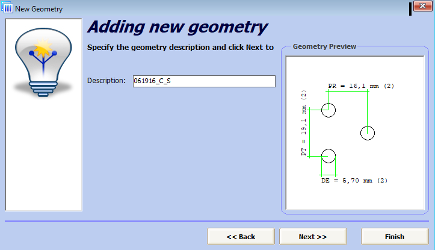The height and width of the screenshot is (250, 435).
Task: Select the circle directly above the DE label
Action: [328, 156]
